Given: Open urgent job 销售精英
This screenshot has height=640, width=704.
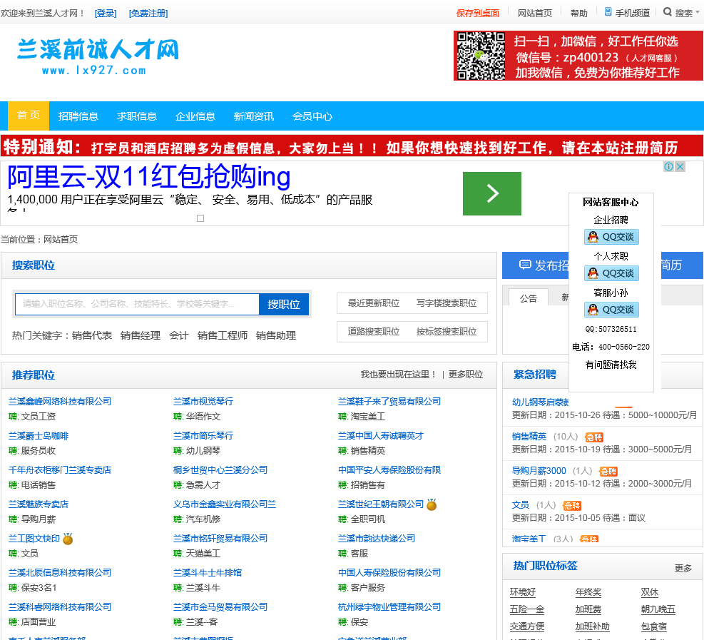Looking at the screenshot, I should tap(529, 436).
